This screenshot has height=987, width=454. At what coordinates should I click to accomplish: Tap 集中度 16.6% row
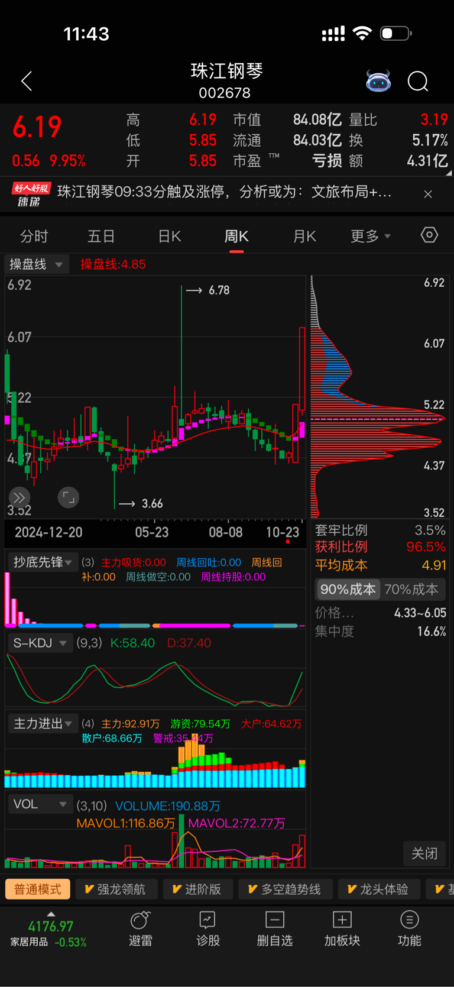[x=380, y=632]
